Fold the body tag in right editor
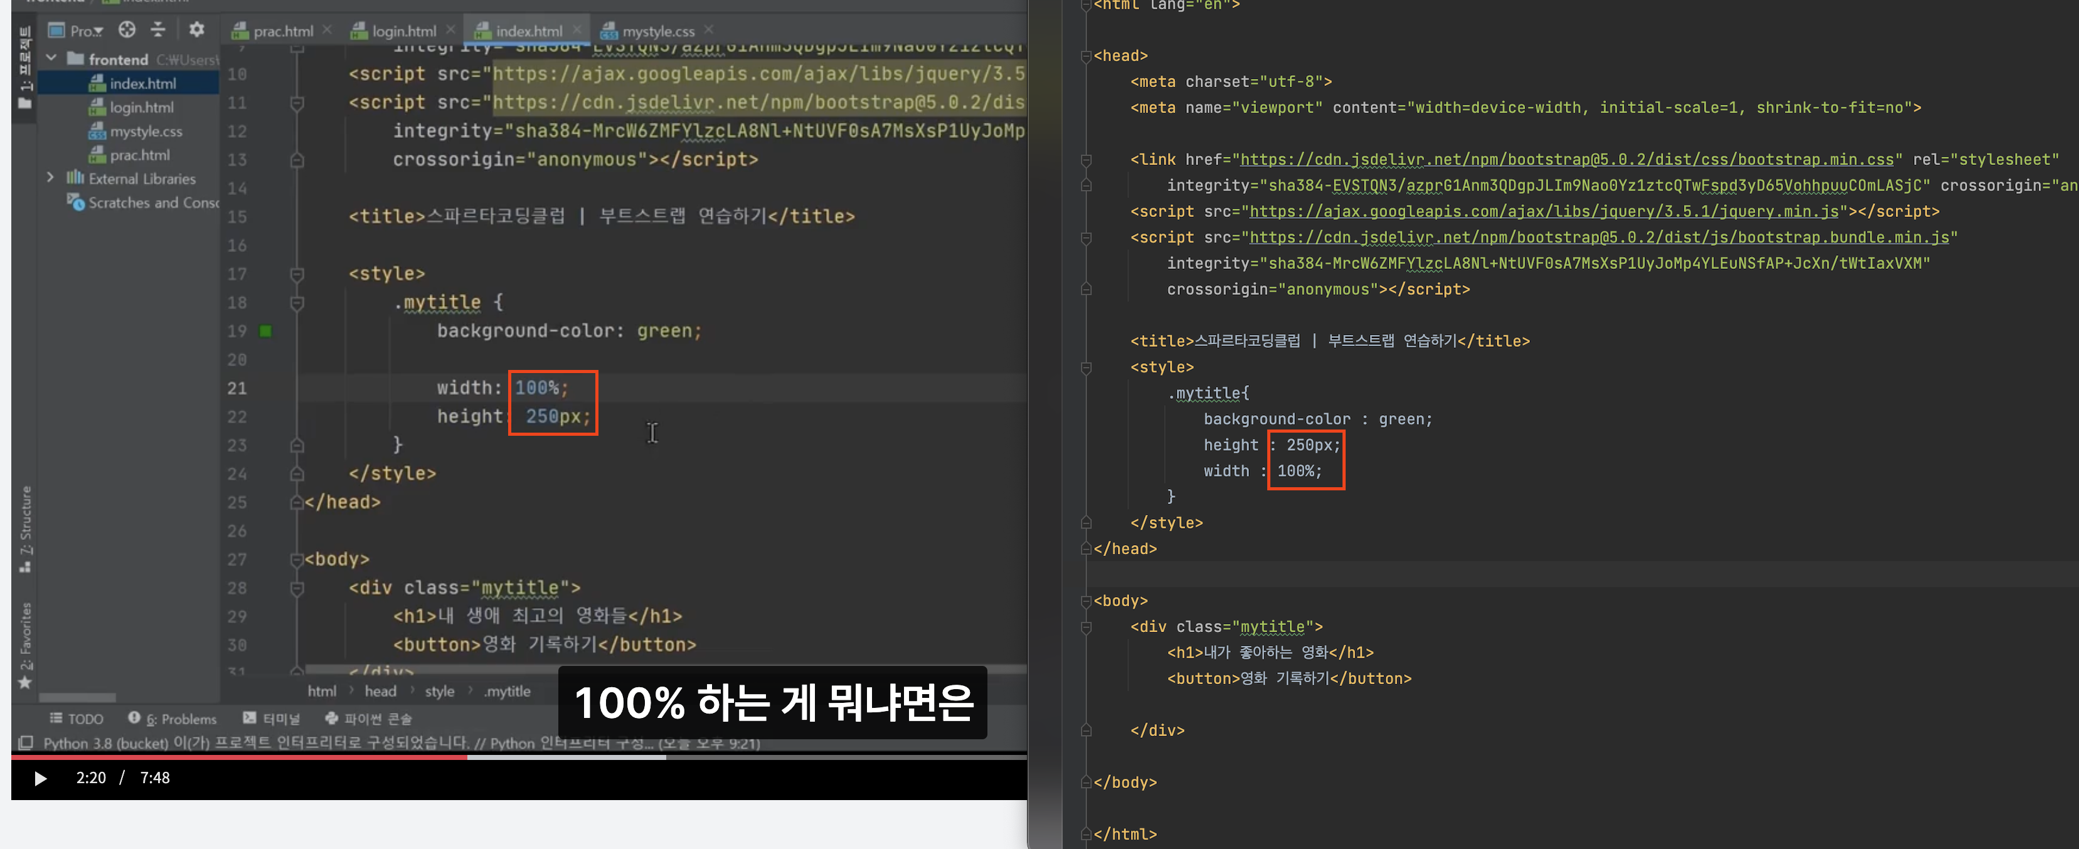 (1085, 601)
